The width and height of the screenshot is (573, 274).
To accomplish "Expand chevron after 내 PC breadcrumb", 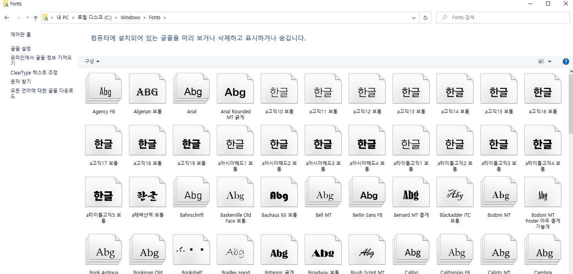I will coord(73,18).
